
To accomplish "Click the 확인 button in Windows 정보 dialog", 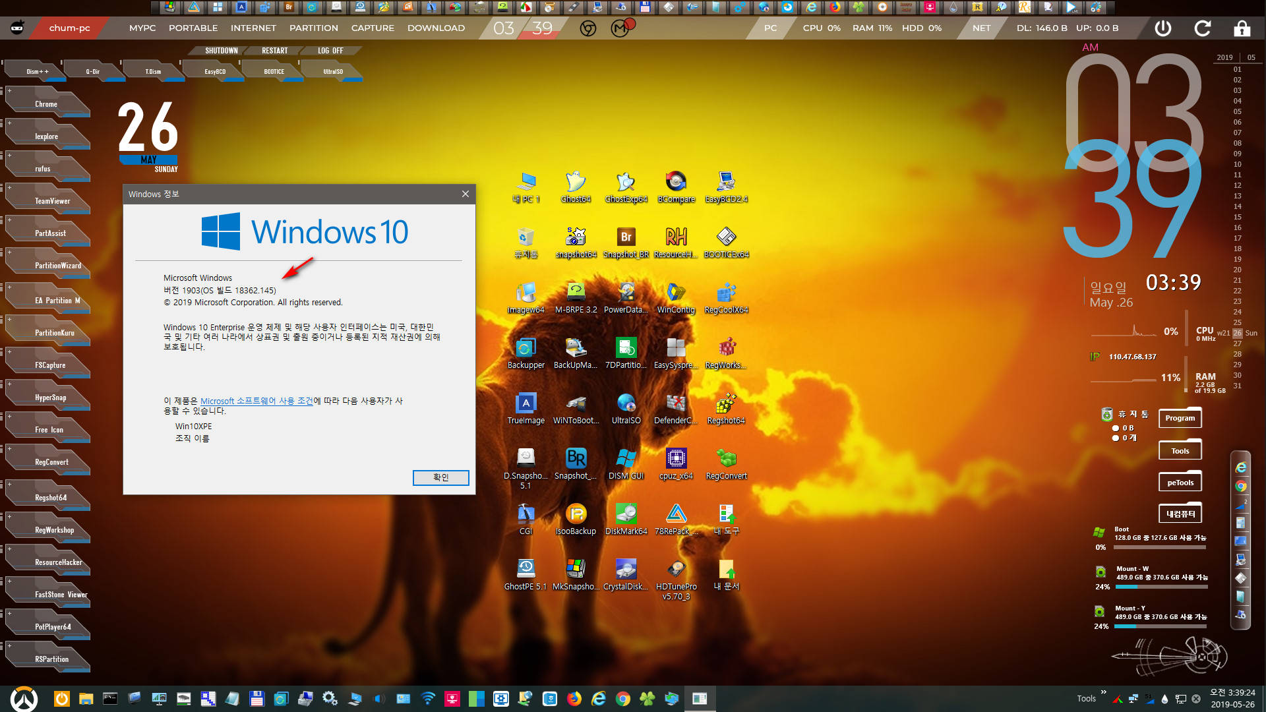I will (x=440, y=477).
